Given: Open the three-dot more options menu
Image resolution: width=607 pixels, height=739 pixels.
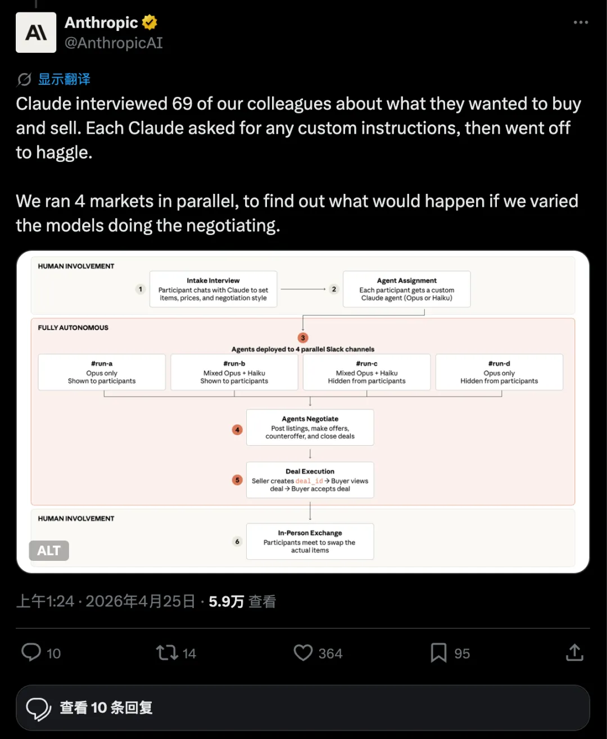Looking at the screenshot, I should coord(581,22).
